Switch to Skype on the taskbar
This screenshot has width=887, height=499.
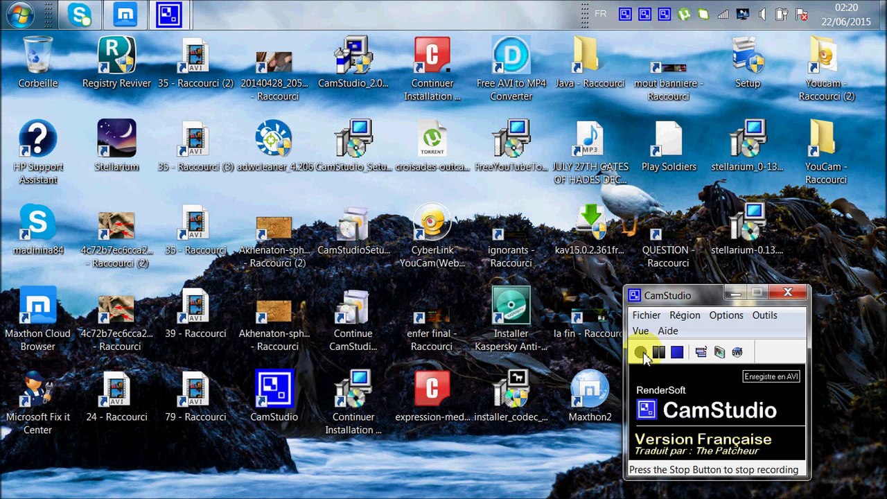[80, 15]
